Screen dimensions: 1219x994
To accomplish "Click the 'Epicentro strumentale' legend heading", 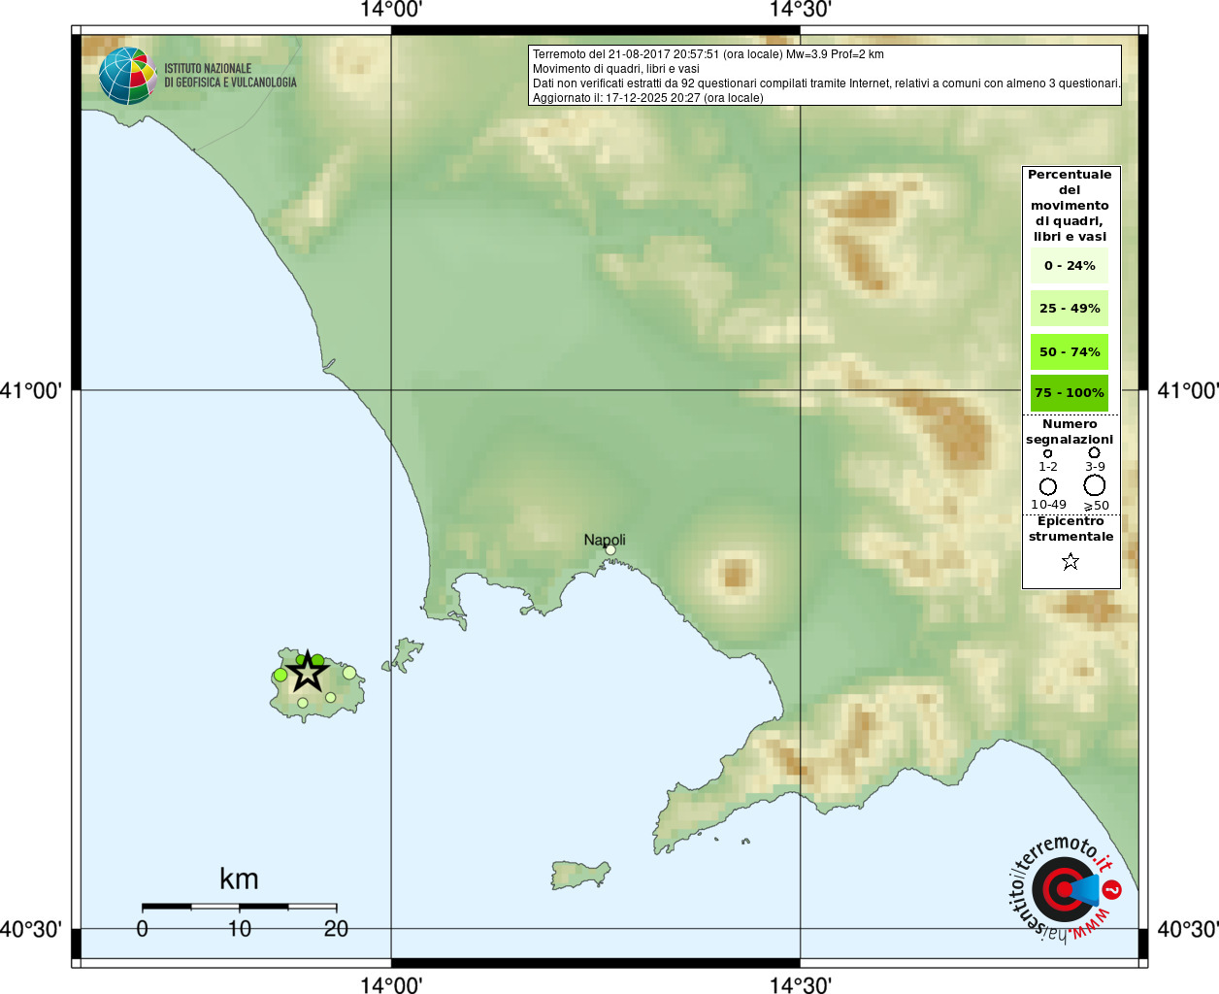I will click(1071, 529).
